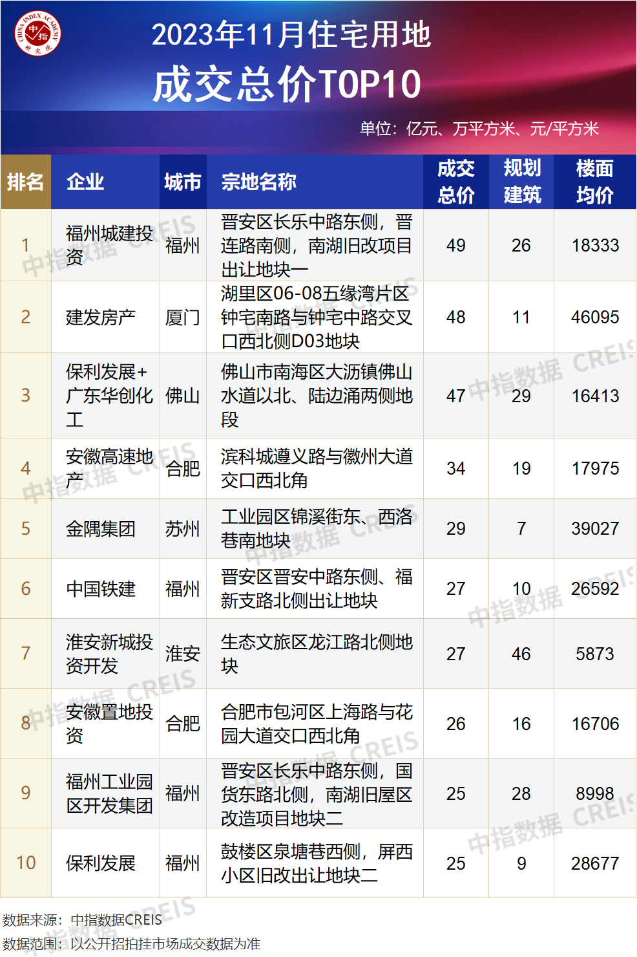Screen dimensions: 637x957
Task: Click "合肥" in the 安徽高速地产 row
Action: [x=183, y=468]
